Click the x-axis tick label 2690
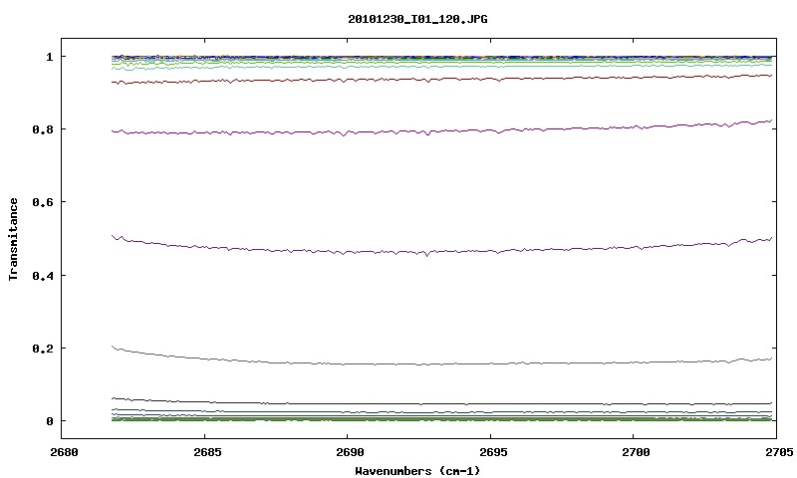The width and height of the screenshot is (797, 478). pos(351,452)
